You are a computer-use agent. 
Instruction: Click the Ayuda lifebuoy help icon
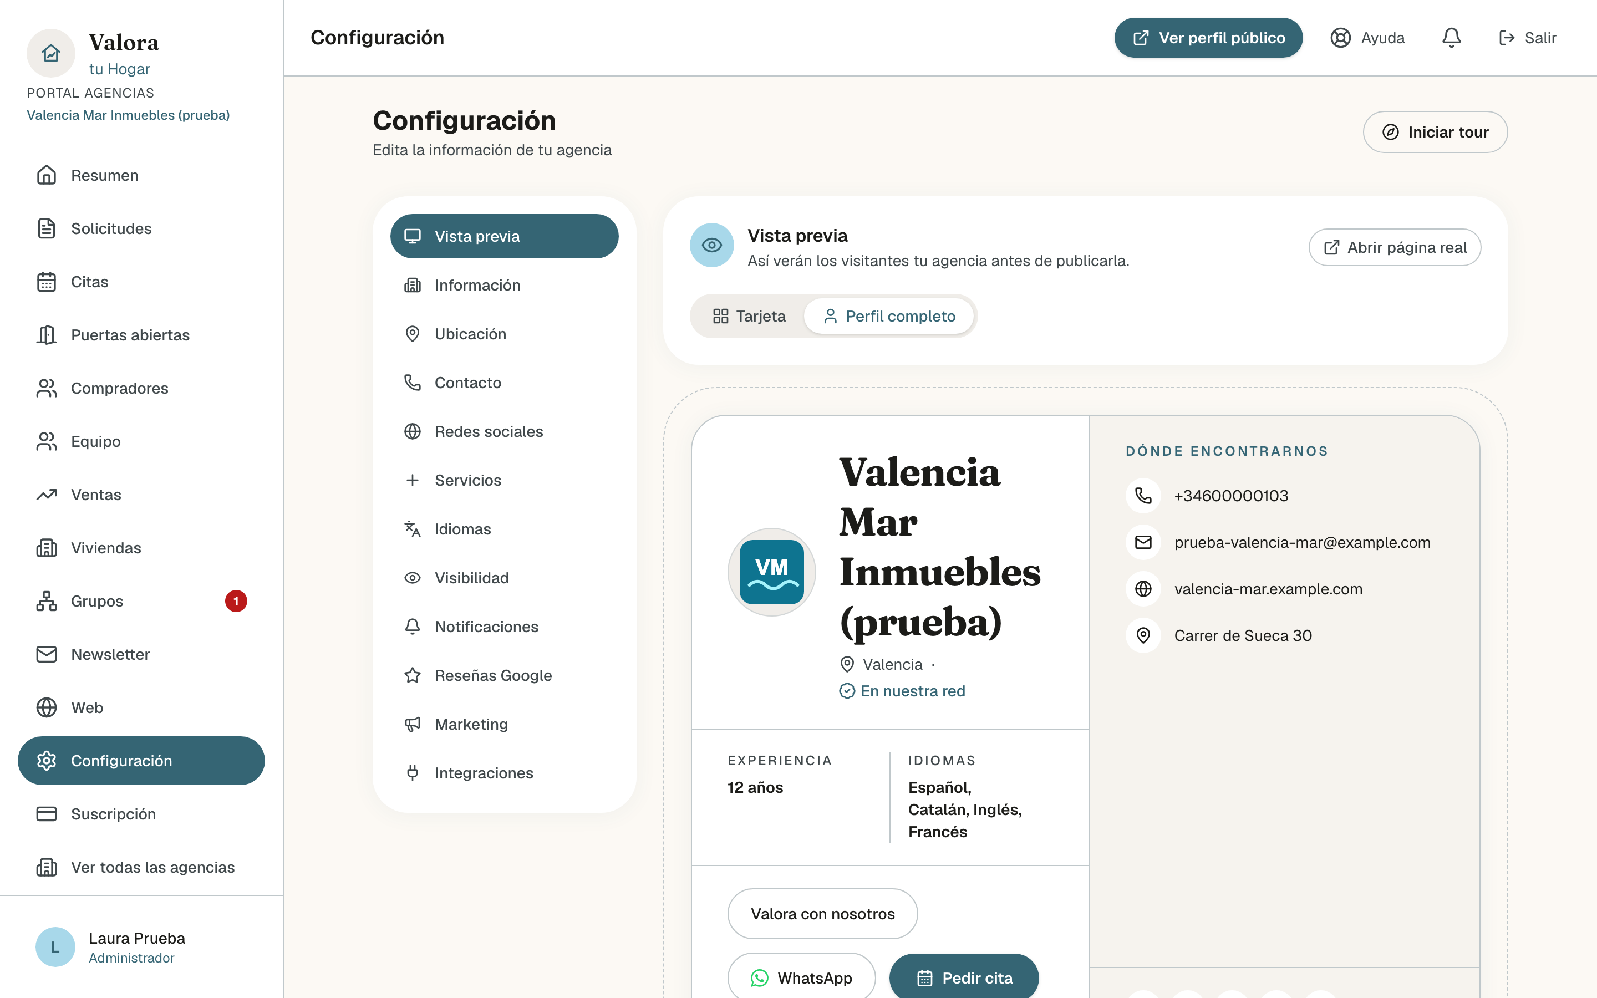tap(1340, 38)
